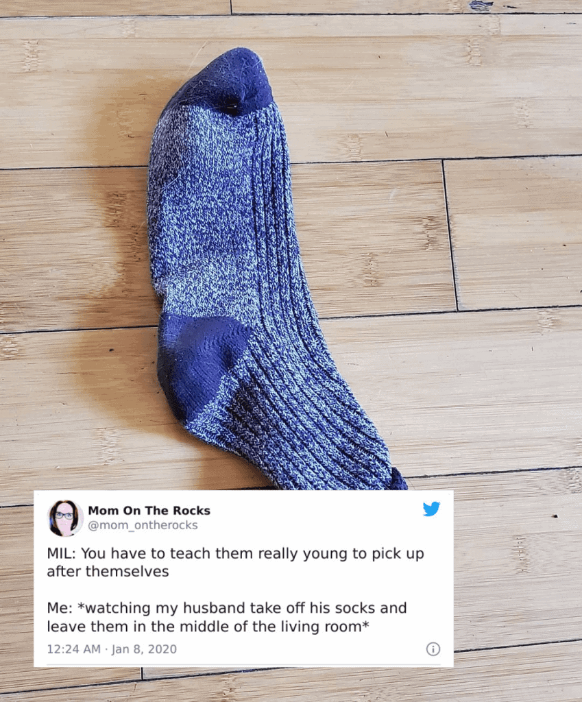Click the Jan 8, 2020 date
This screenshot has width=582, height=702.
(x=144, y=649)
